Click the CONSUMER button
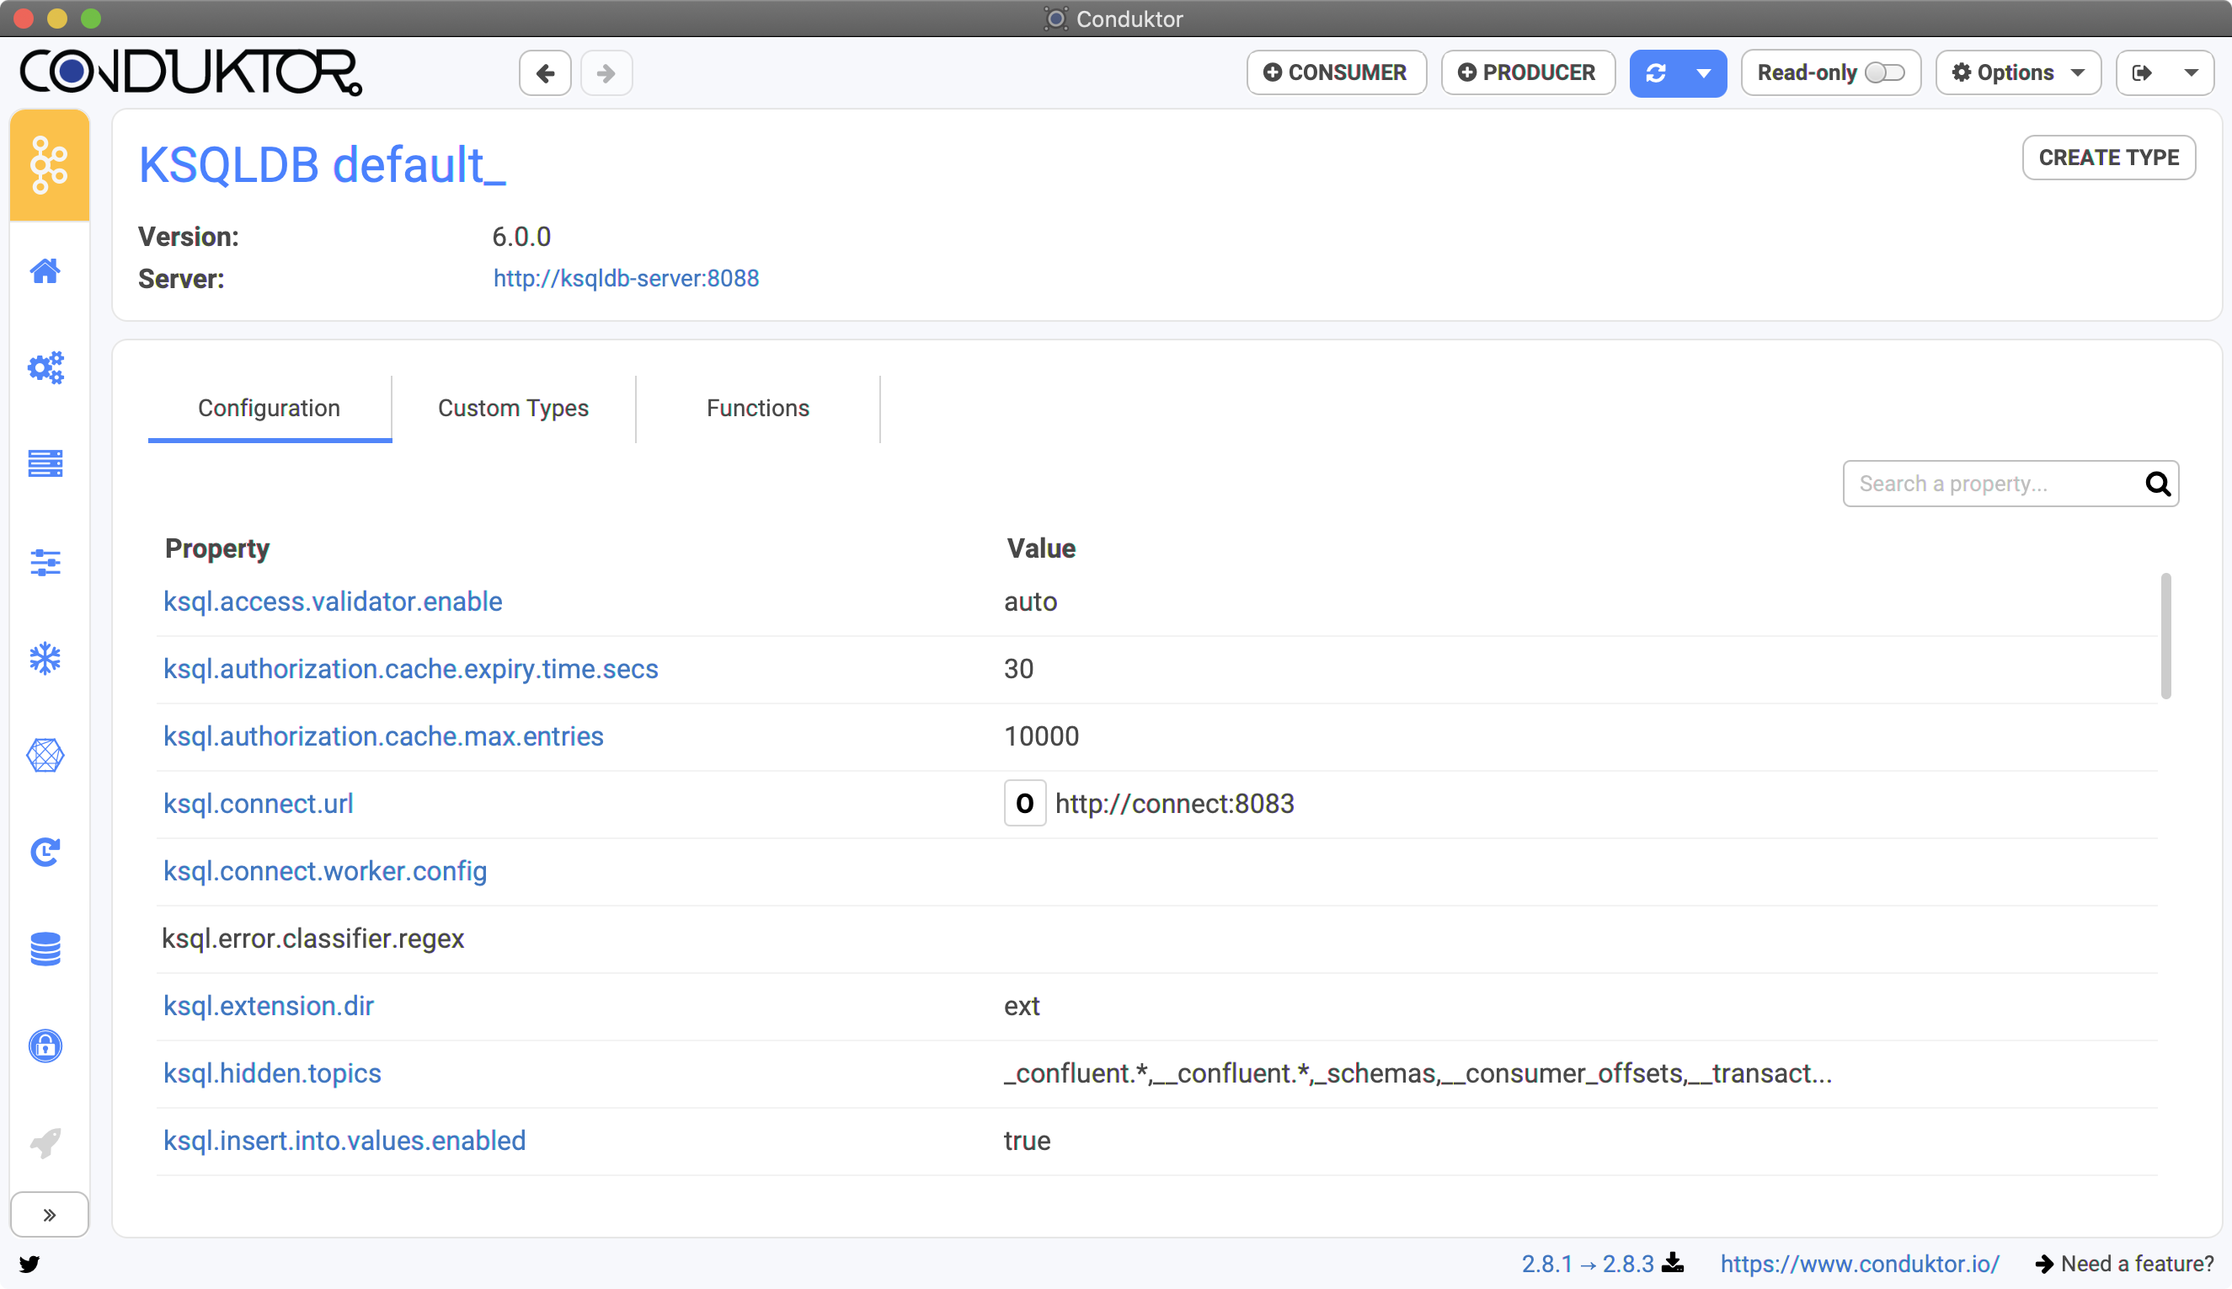 (1335, 72)
